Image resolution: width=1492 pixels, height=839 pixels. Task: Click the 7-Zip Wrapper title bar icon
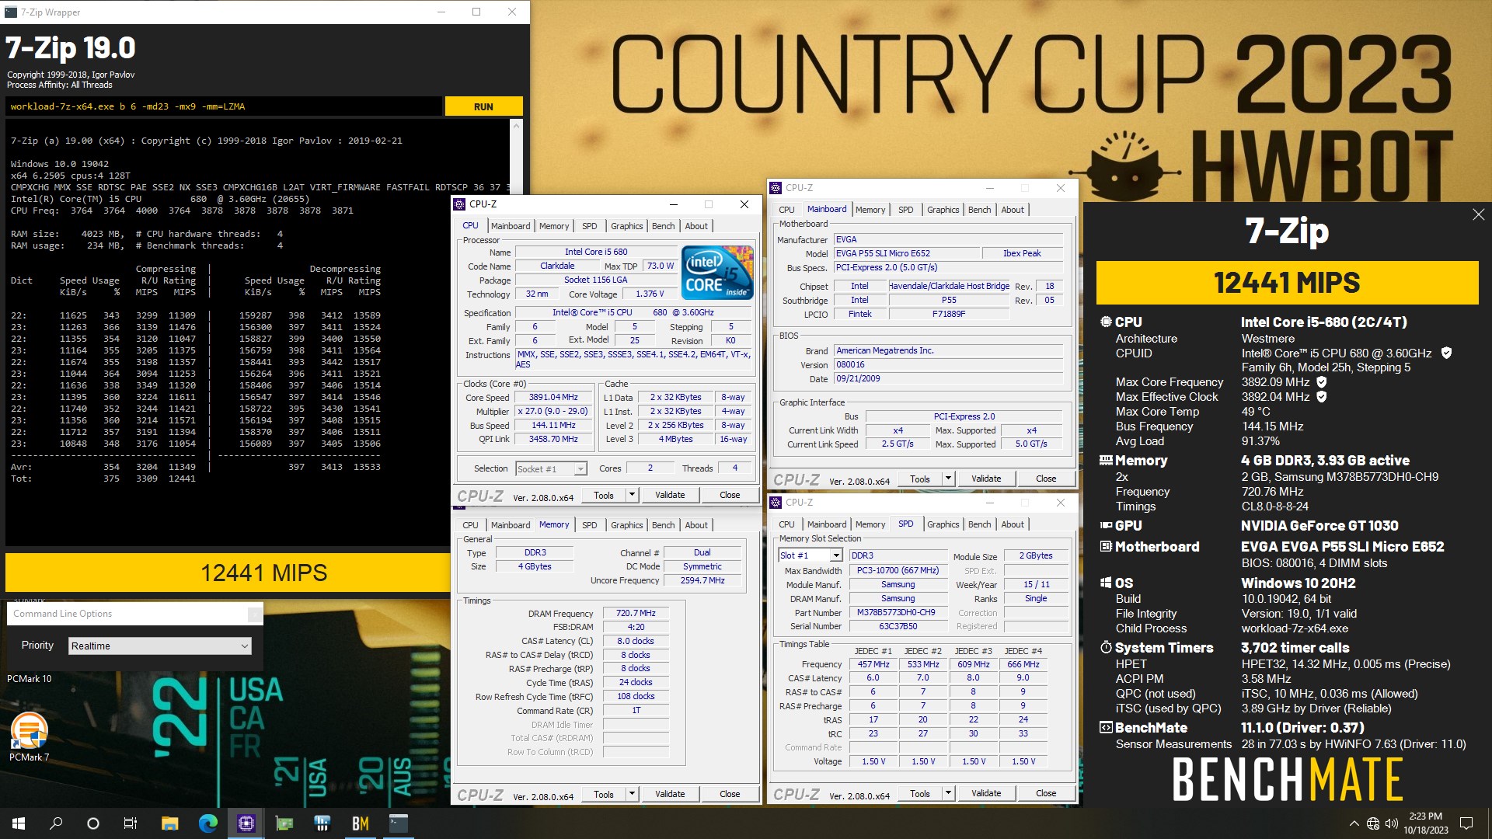(x=11, y=12)
